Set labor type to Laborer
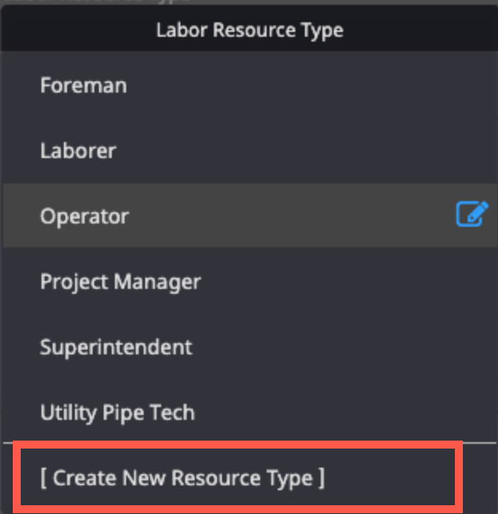The width and height of the screenshot is (498, 514). 251,151
